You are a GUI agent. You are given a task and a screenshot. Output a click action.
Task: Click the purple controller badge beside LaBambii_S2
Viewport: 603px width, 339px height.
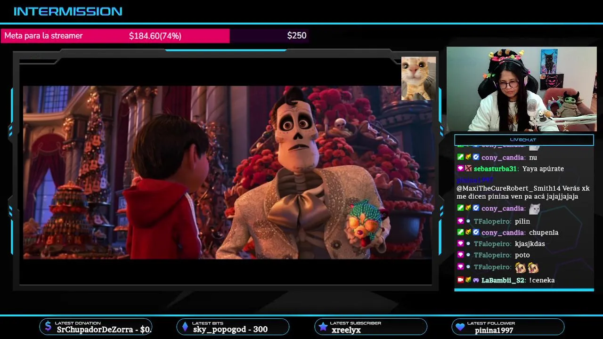(x=476, y=280)
